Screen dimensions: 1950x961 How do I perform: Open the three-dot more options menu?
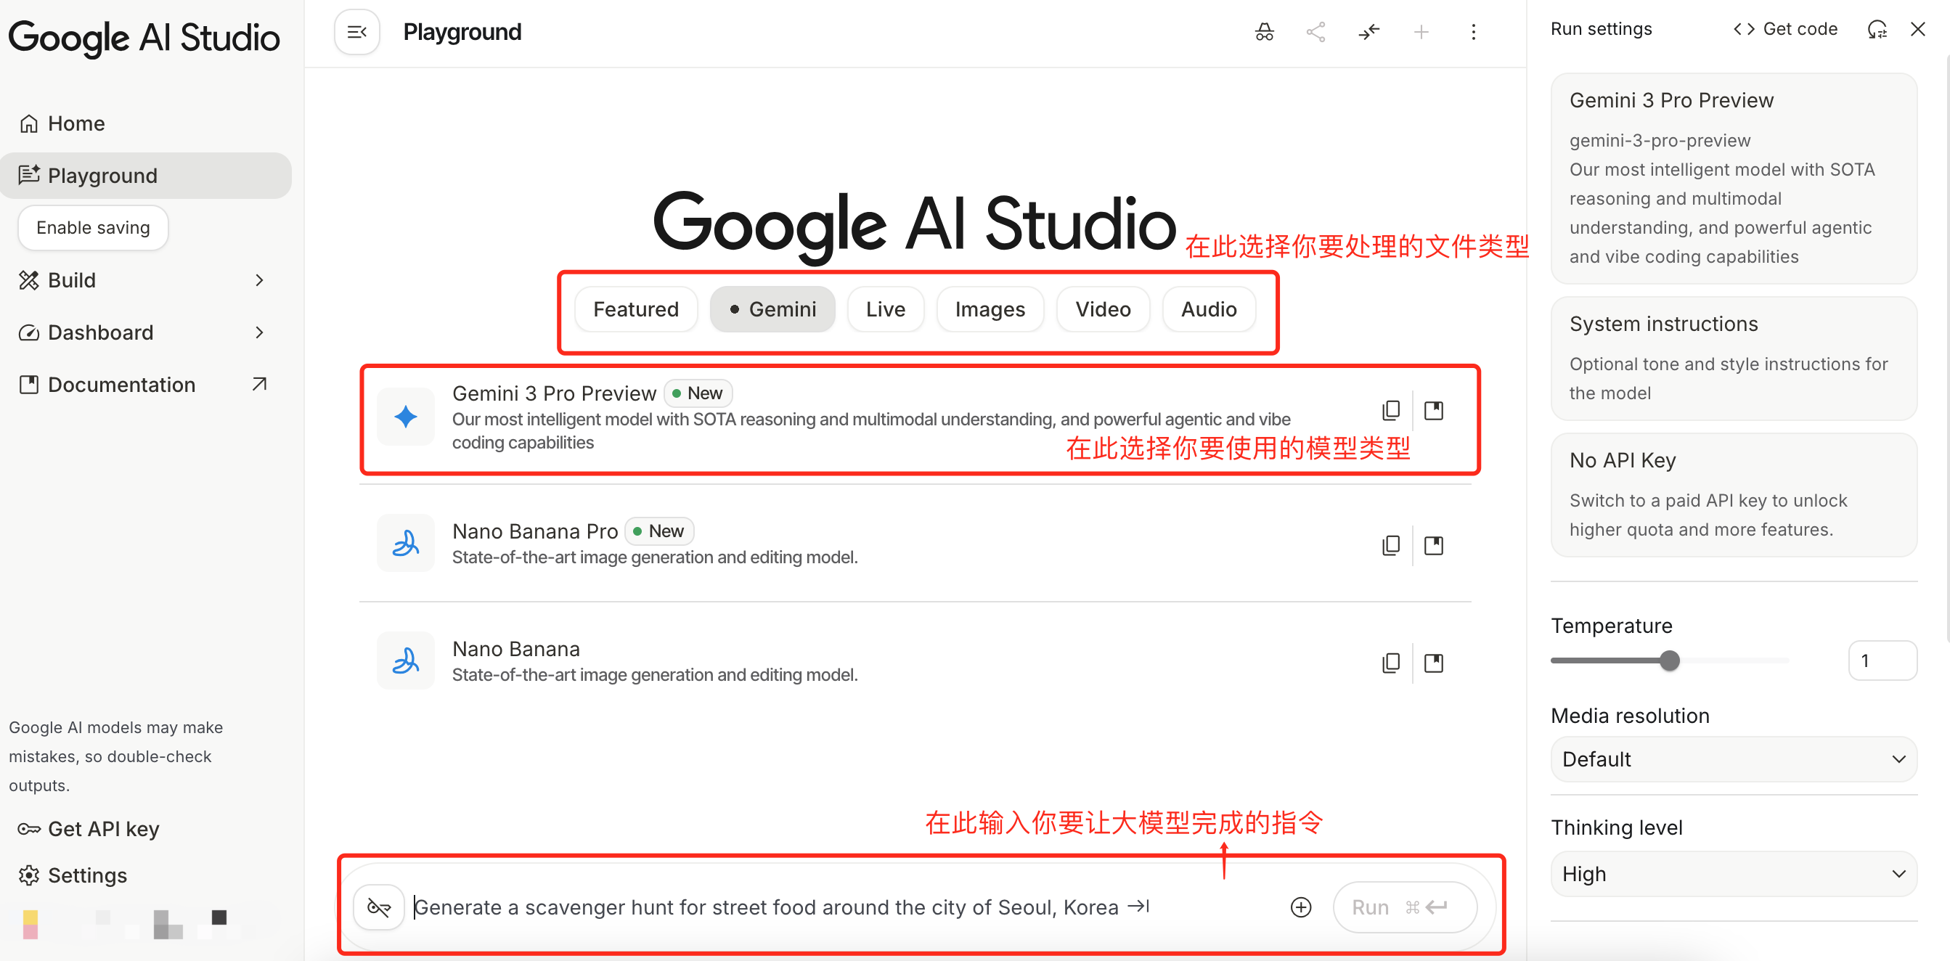click(1473, 32)
